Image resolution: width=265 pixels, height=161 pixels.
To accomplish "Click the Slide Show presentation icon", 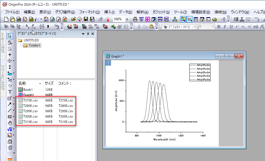I will click(x=141, y=19).
